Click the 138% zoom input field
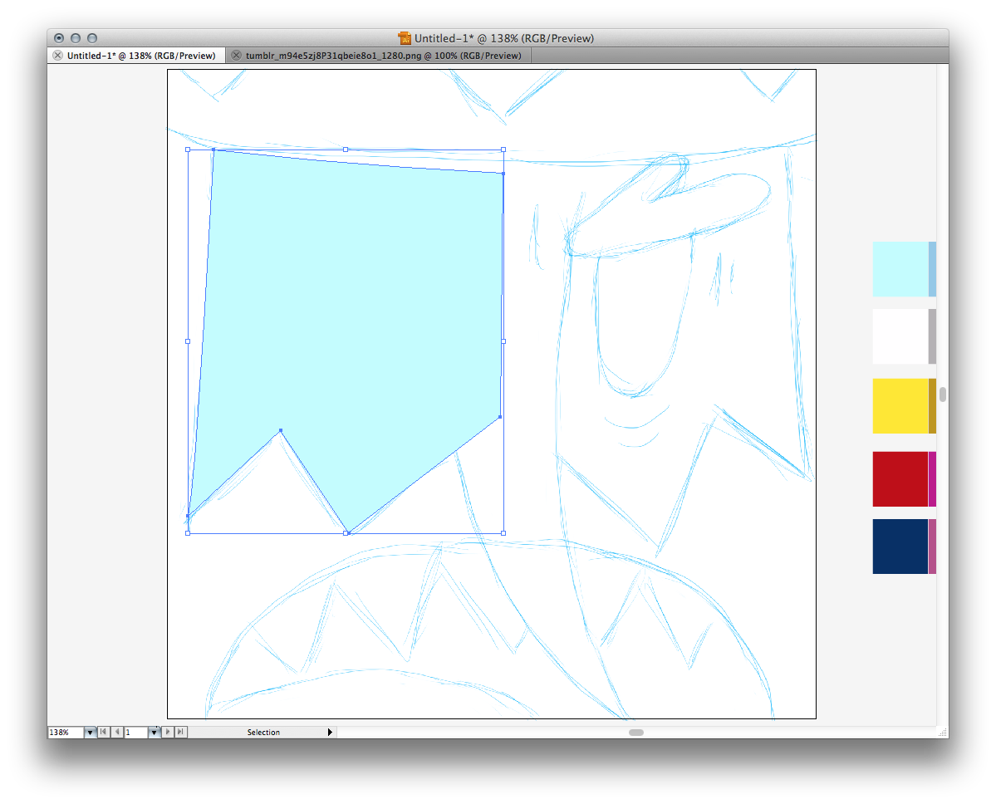Viewport: 996px width, 804px height. [x=66, y=732]
